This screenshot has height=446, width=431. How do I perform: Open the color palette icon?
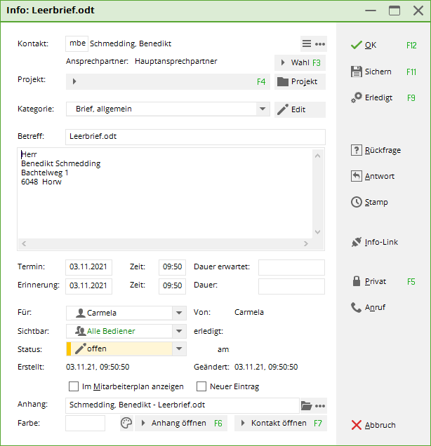pyautogui.click(x=126, y=423)
